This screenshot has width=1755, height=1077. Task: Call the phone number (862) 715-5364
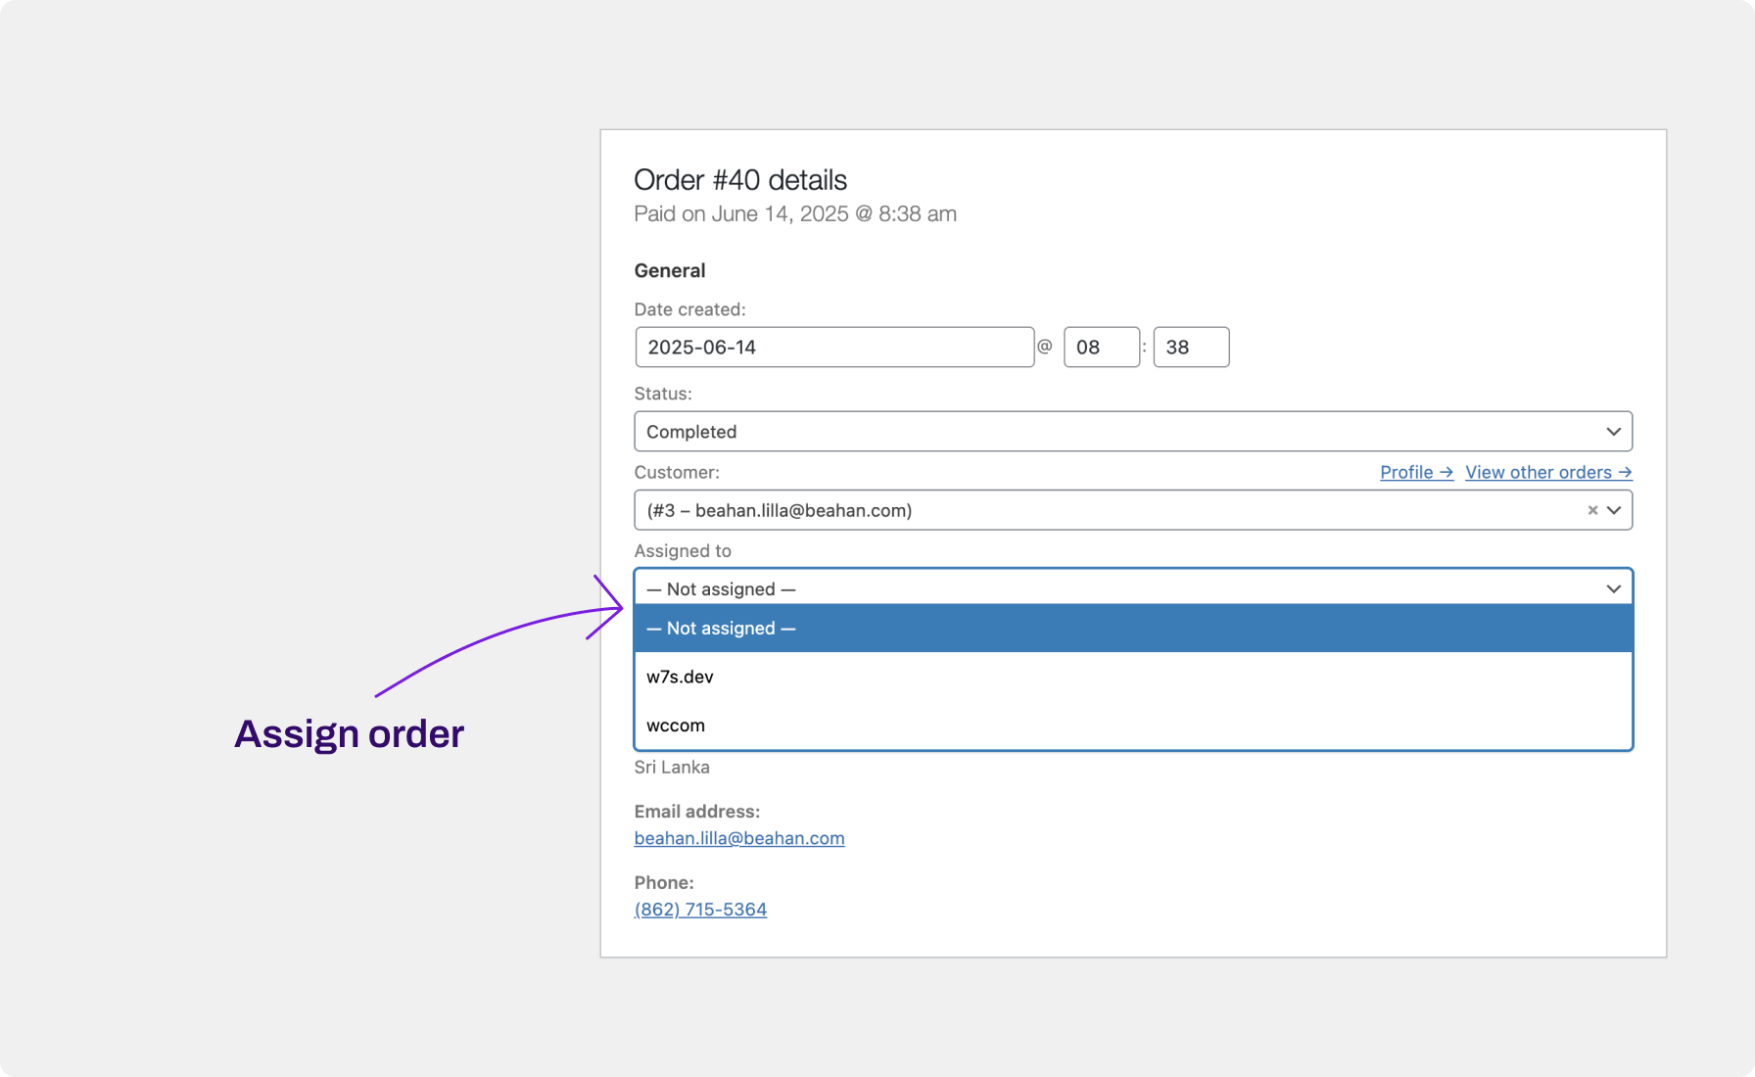coord(700,909)
